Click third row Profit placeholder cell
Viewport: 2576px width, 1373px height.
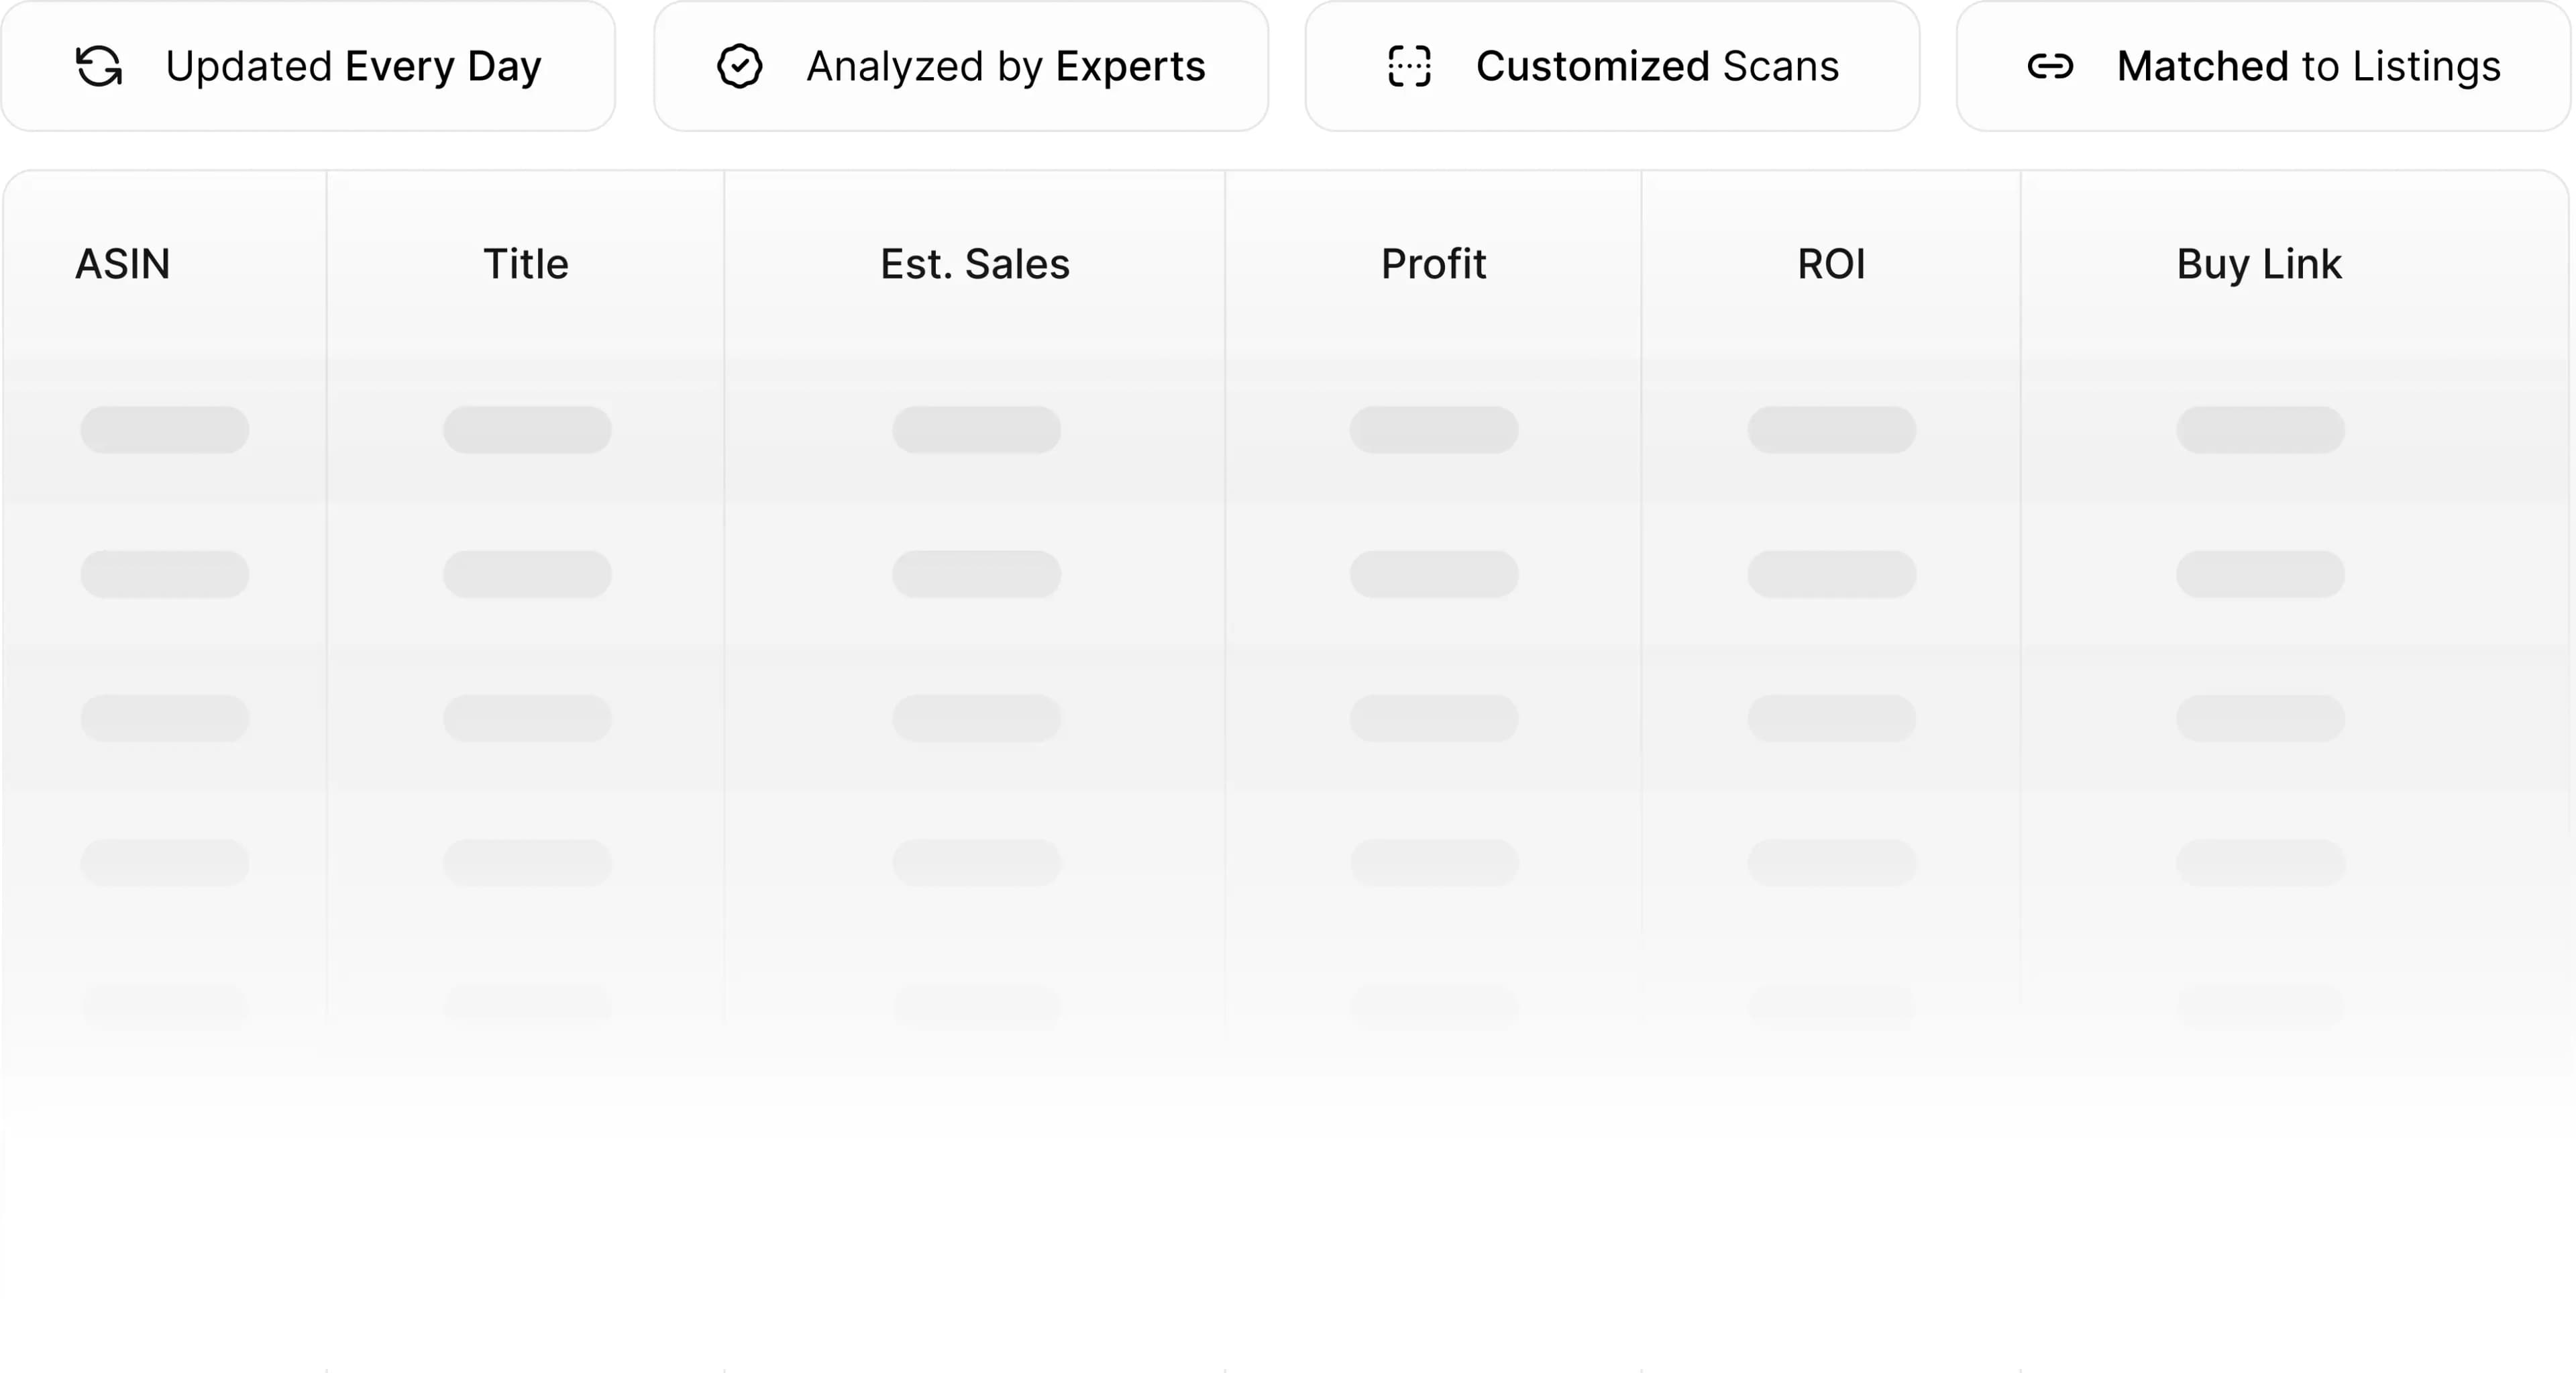pyautogui.click(x=1434, y=718)
